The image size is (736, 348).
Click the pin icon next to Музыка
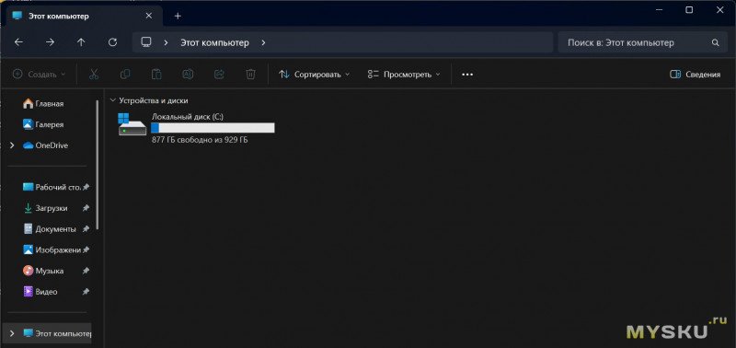tap(86, 271)
